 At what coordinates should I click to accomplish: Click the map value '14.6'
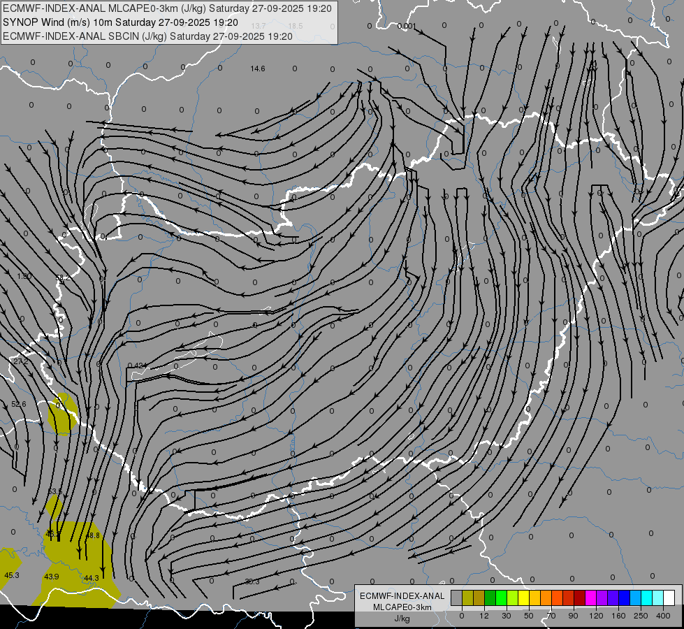(258, 68)
